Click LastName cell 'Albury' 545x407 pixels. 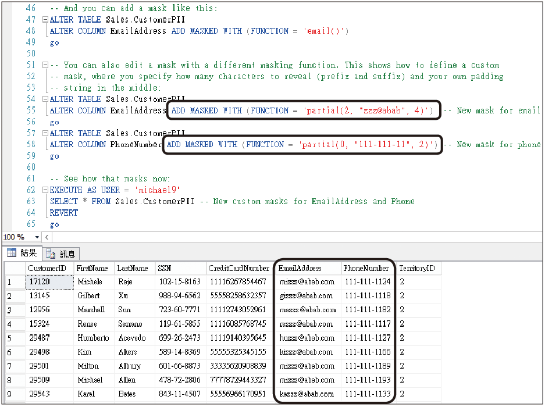click(134, 366)
